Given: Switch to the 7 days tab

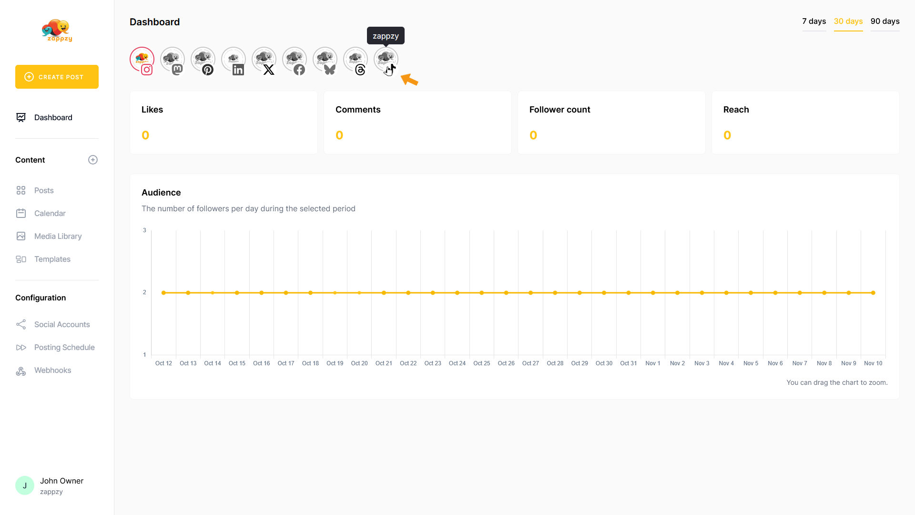Looking at the screenshot, I should tap(814, 21).
